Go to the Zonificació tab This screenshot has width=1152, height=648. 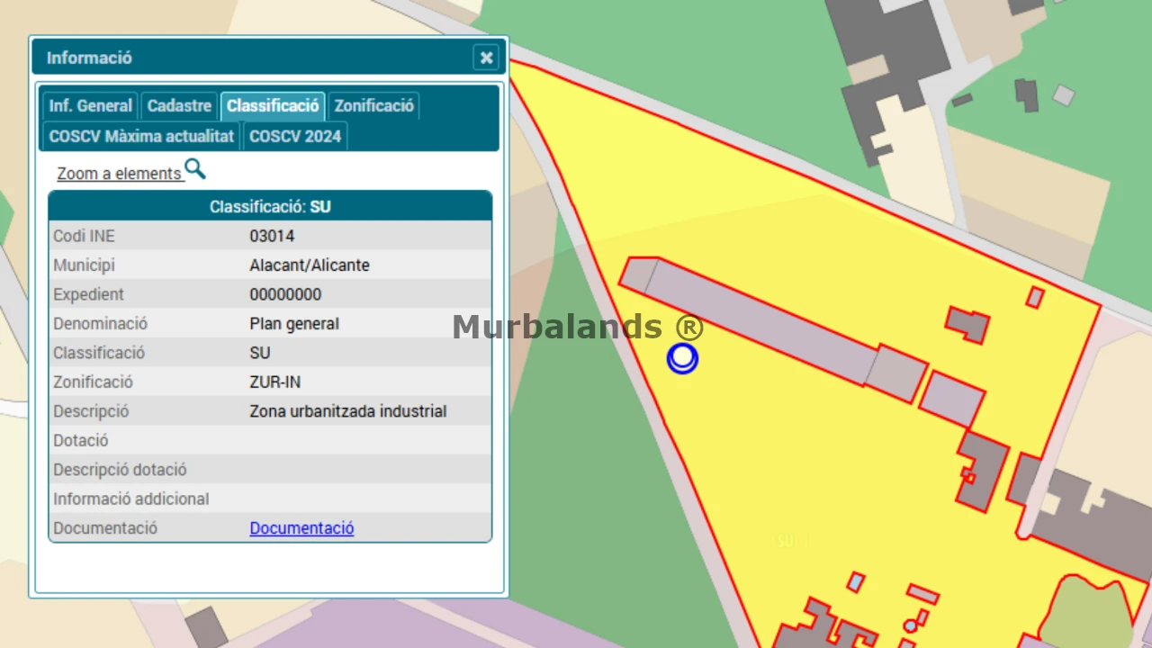tap(373, 105)
